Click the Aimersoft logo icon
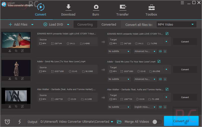This screenshot has width=202, height=127. coord(4,4)
